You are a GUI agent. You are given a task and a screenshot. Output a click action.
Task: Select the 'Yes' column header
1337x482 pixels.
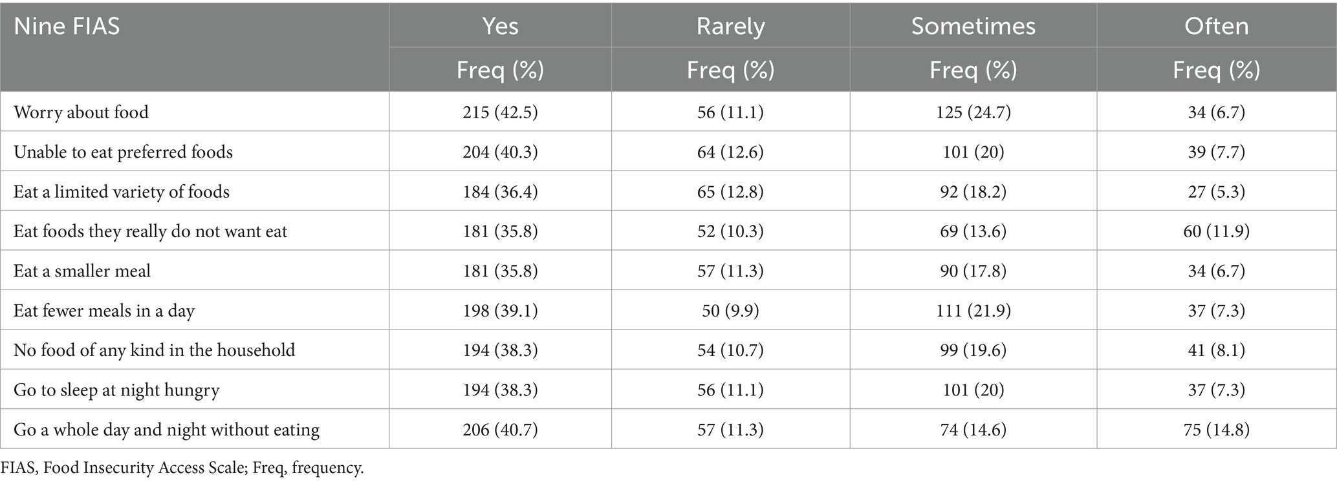[500, 26]
